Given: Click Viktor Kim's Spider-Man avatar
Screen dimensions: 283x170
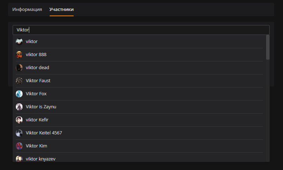Looking at the screenshot, I should point(19,146).
